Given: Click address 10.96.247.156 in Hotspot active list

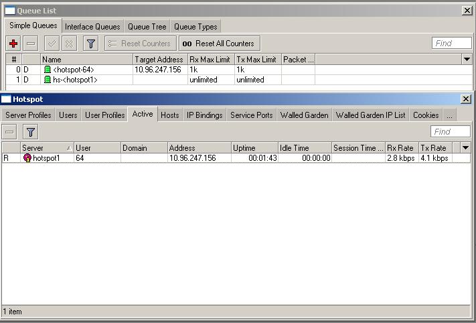Looking at the screenshot, I should 193,158.
